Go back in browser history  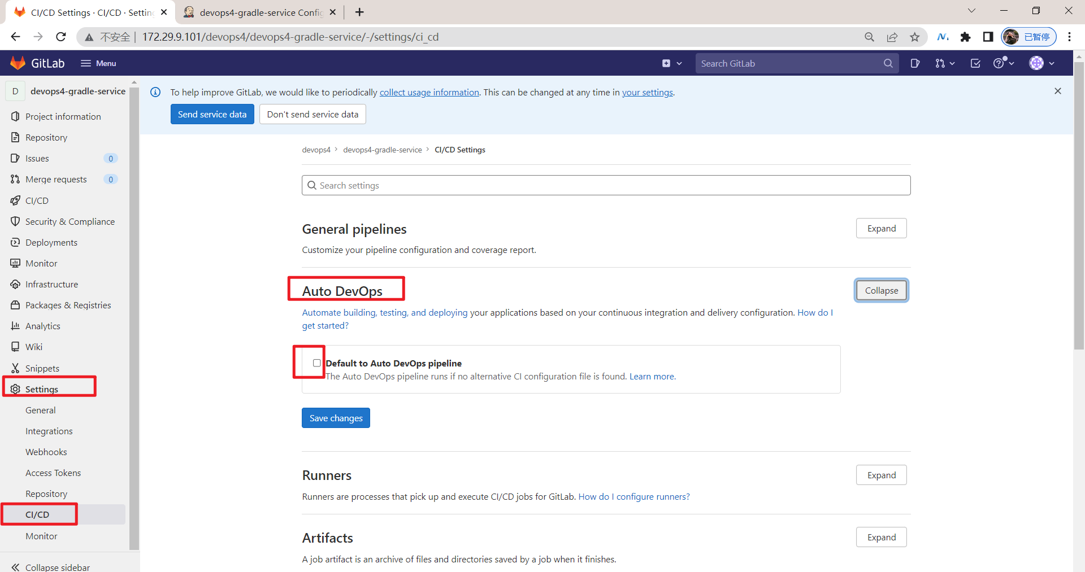pyautogui.click(x=15, y=37)
